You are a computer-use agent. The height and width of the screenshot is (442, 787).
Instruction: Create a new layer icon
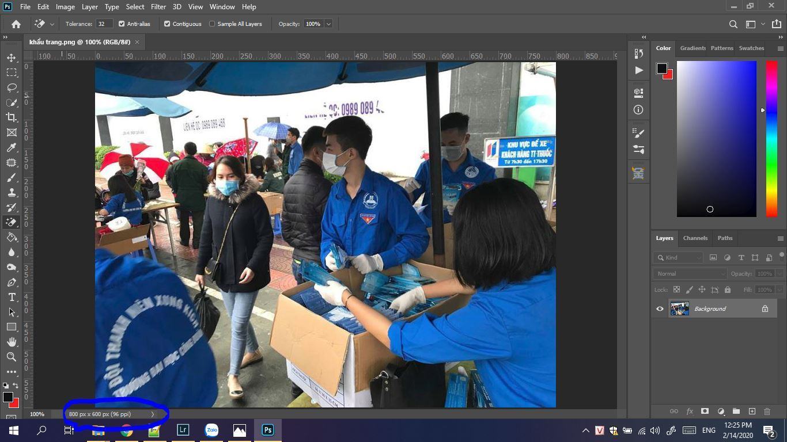752,411
